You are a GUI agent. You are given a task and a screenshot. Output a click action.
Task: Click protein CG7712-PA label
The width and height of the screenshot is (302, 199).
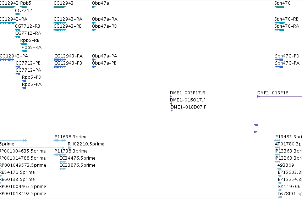(28, 70)
